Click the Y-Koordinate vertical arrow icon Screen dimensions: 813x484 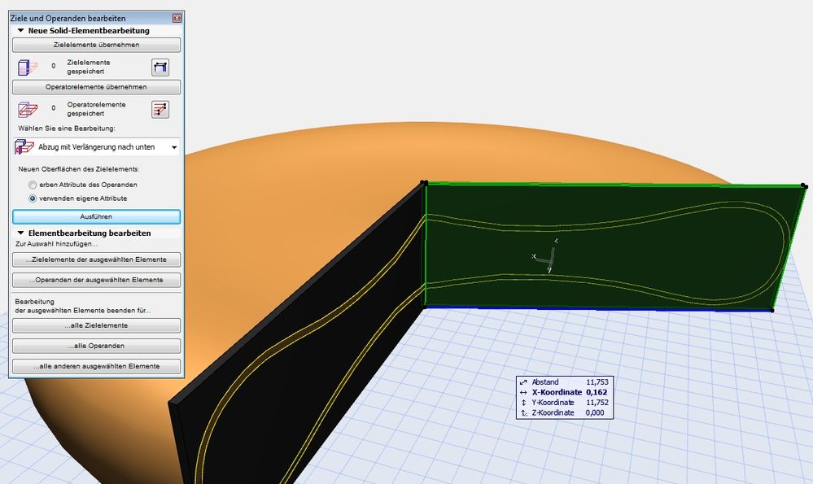pos(523,403)
